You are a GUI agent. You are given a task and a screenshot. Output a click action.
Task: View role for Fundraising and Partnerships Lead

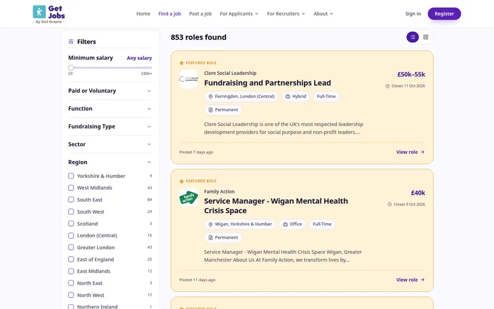pos(411,152)
